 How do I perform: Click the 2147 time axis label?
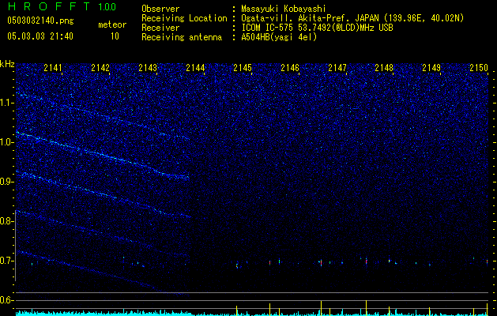click(x=337, y=68)
